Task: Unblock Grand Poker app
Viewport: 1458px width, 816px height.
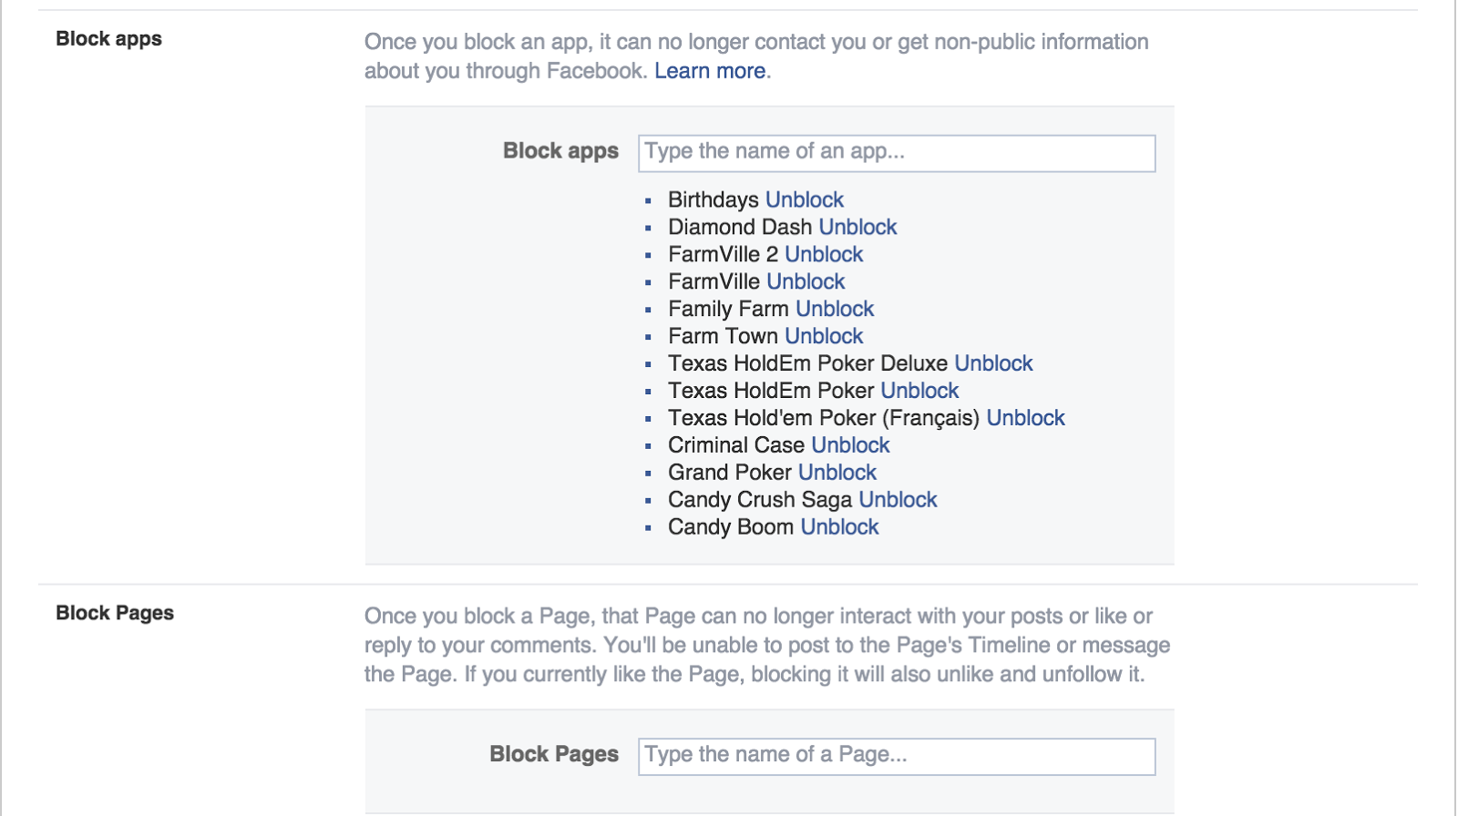Action: click(x=837, y=473)
